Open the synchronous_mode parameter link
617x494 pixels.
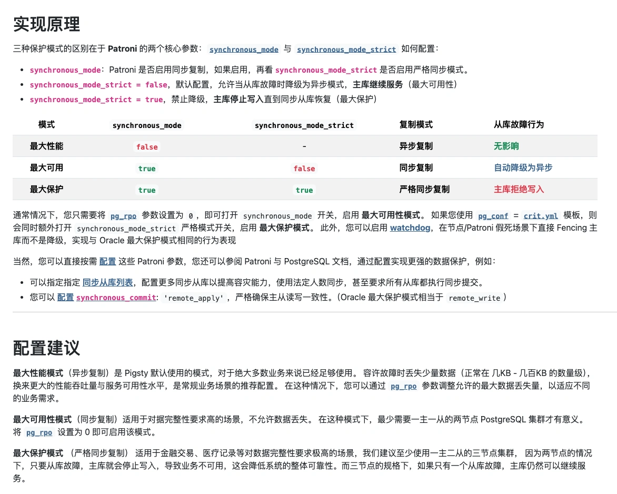[x=244, y=49]
